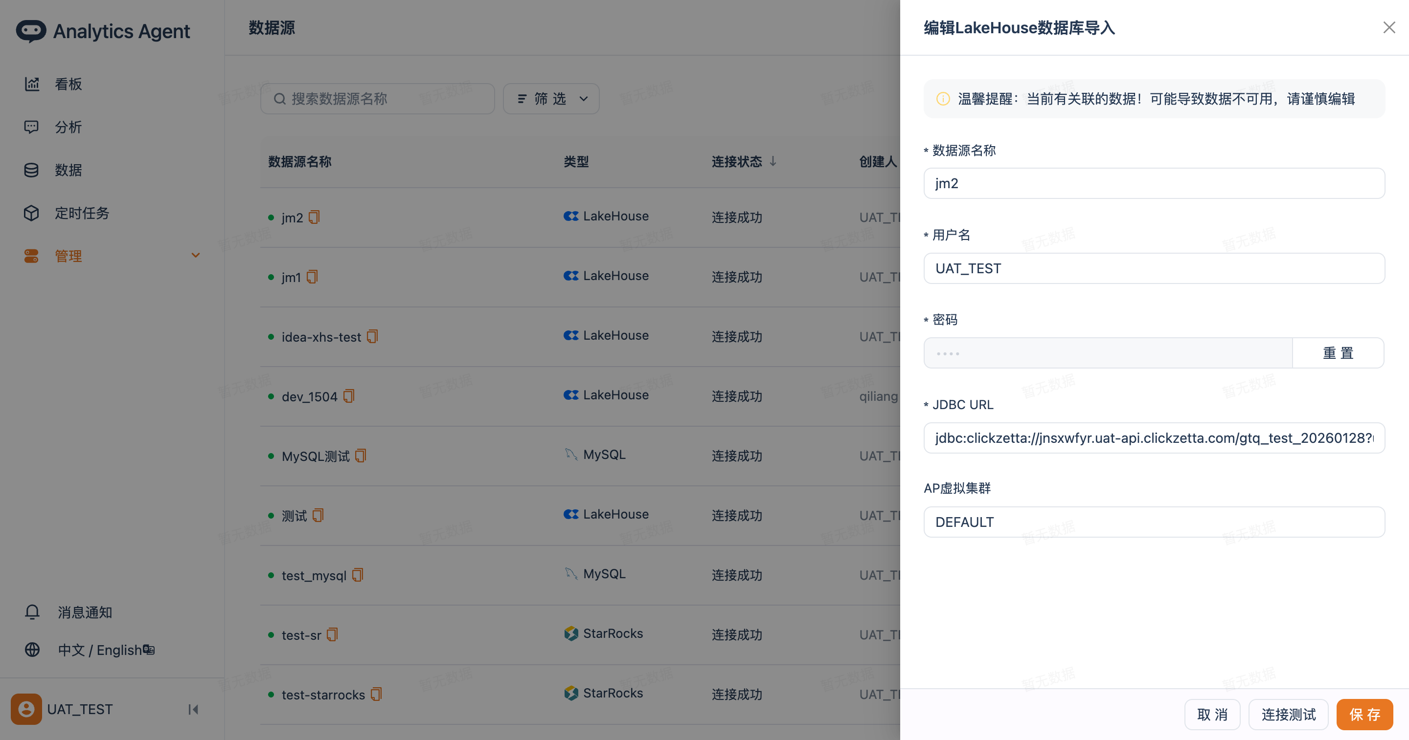Edit the 数据源名称 field with jm2
This screenshot has height=740, width=1409.
[x=1154, y=183]
